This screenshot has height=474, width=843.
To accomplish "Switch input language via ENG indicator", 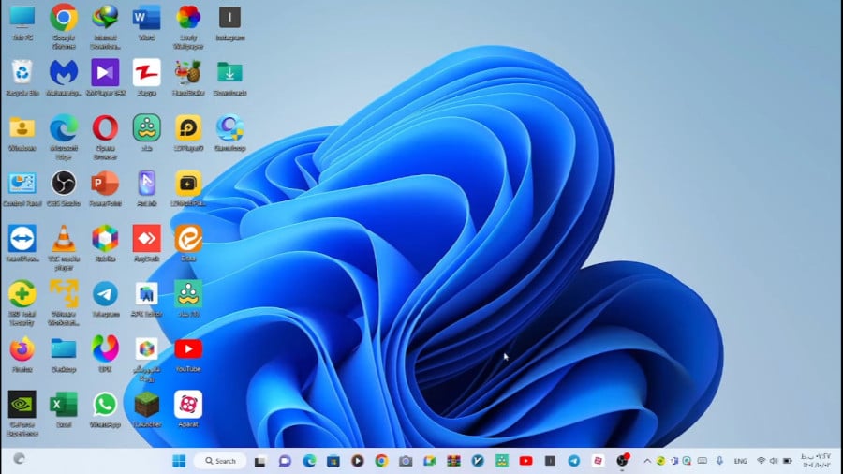I will coord(740,461).
